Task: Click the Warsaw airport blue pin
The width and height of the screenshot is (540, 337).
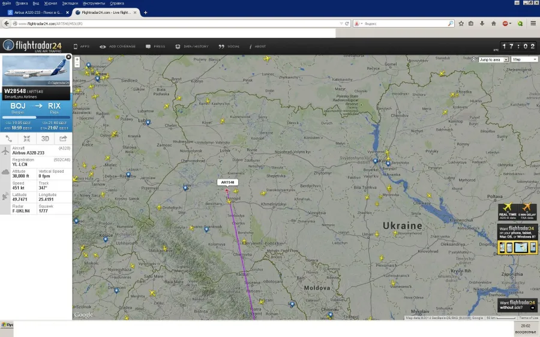Action: pos(97,79)
